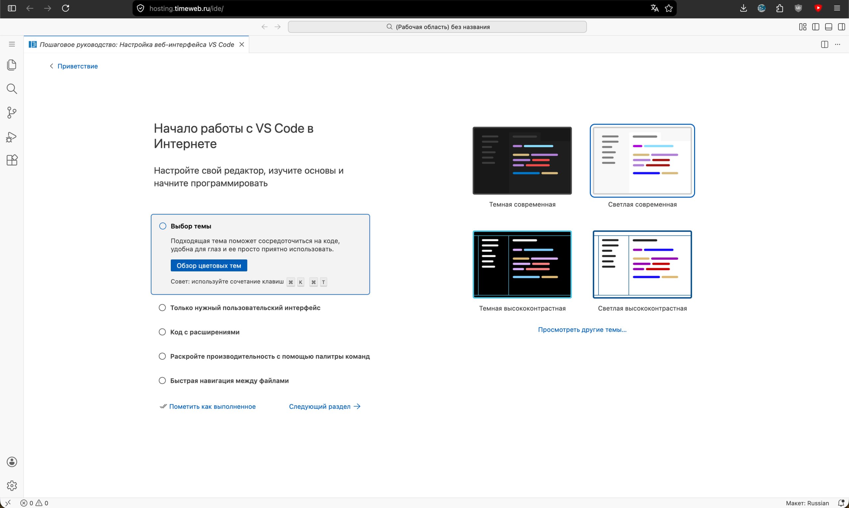Image resolution: width=849 pixels, height=508 pixels.
Task: Open the Manage settings gear
Action: pyautogui.click(x=12, y=485)
